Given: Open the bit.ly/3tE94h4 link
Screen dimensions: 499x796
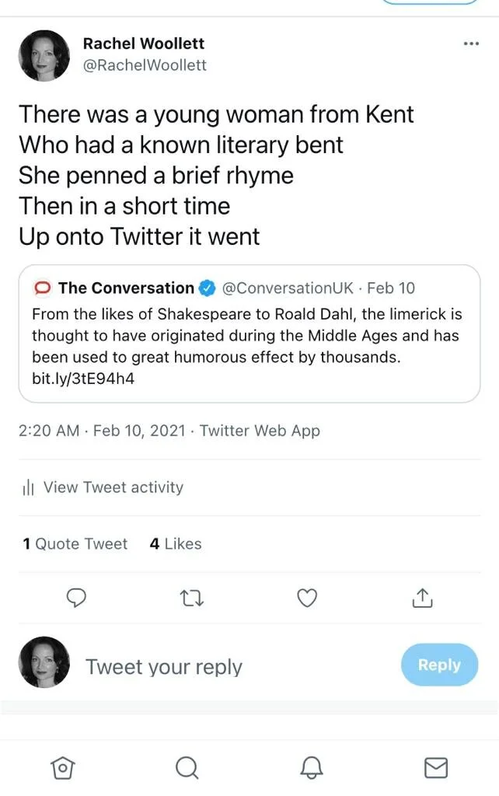Looking at the screenshot, I should pos(78,379).
